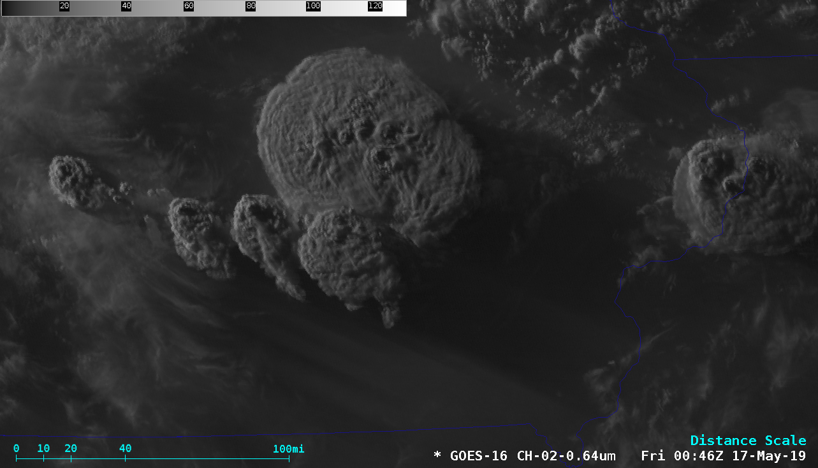The height and width of the screenshot is (468, 818).
Task: Click the grayscale color bar legend
Action: click(x=203, y=8)
